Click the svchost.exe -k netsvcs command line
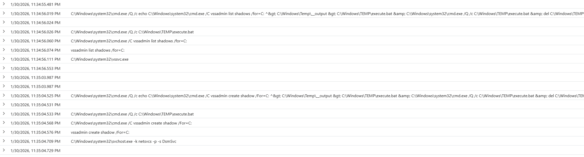Viewport: 584px width, 157px height. (124, 141)
